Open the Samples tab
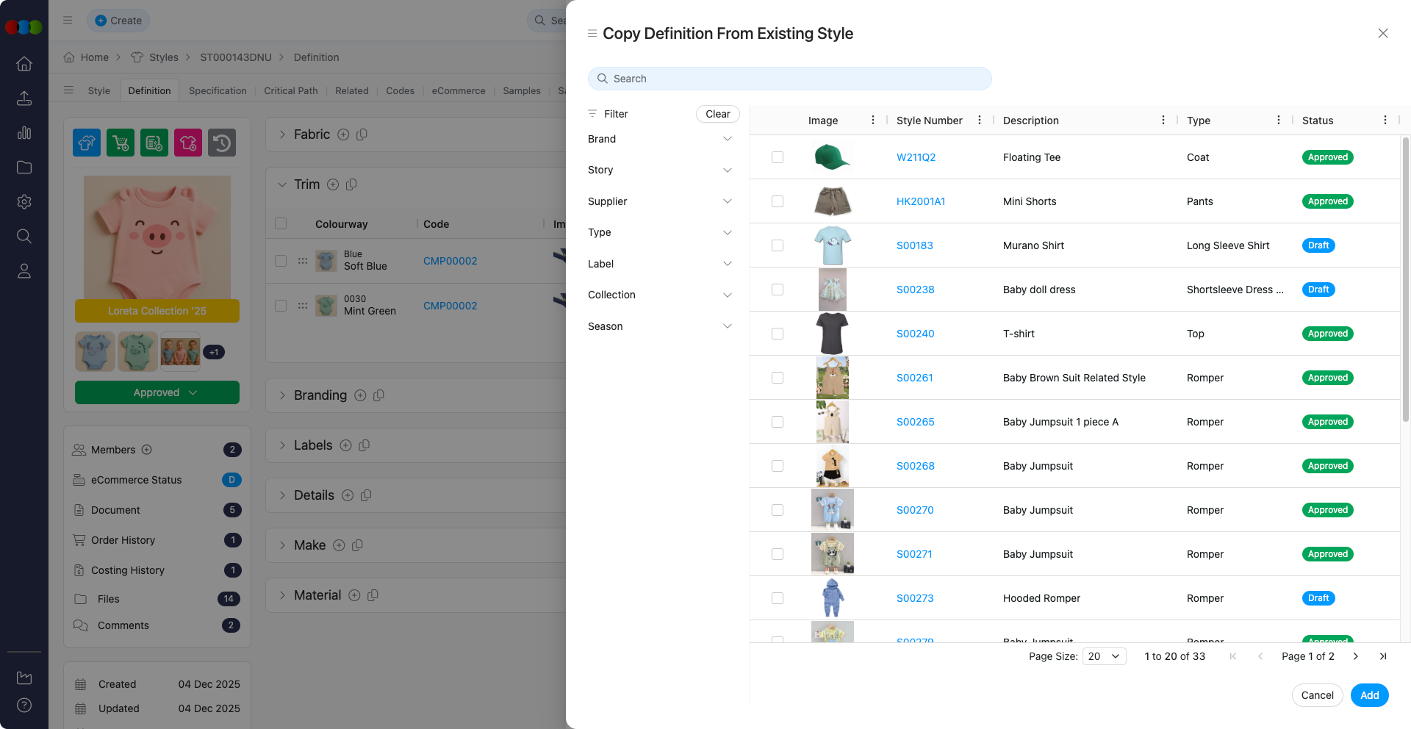Screen dimensions: 1411x729 click(x=521, y=90)
